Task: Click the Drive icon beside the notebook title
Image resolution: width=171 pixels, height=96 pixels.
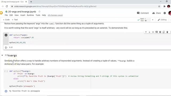Action: click(6, 11)
